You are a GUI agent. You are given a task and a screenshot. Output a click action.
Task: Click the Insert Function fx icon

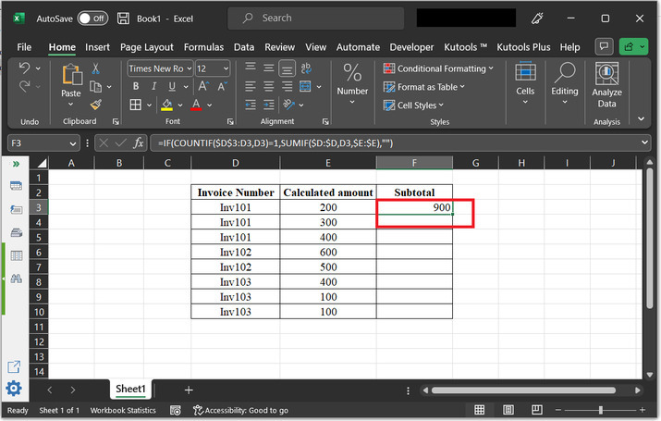click(x=139, y=143)
